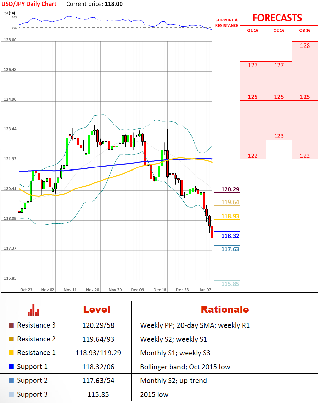Click the 117.63/54 level cell
Screen dimensions: 321x403
98,381
